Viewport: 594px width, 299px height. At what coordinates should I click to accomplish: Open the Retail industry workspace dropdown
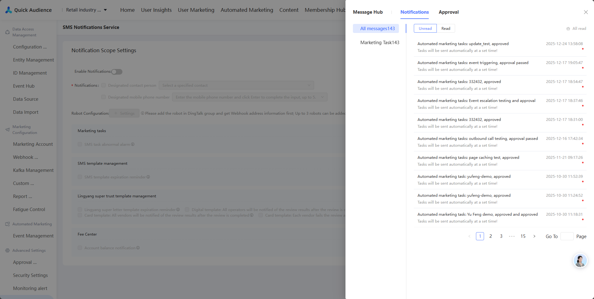click(x=87, y=10)
